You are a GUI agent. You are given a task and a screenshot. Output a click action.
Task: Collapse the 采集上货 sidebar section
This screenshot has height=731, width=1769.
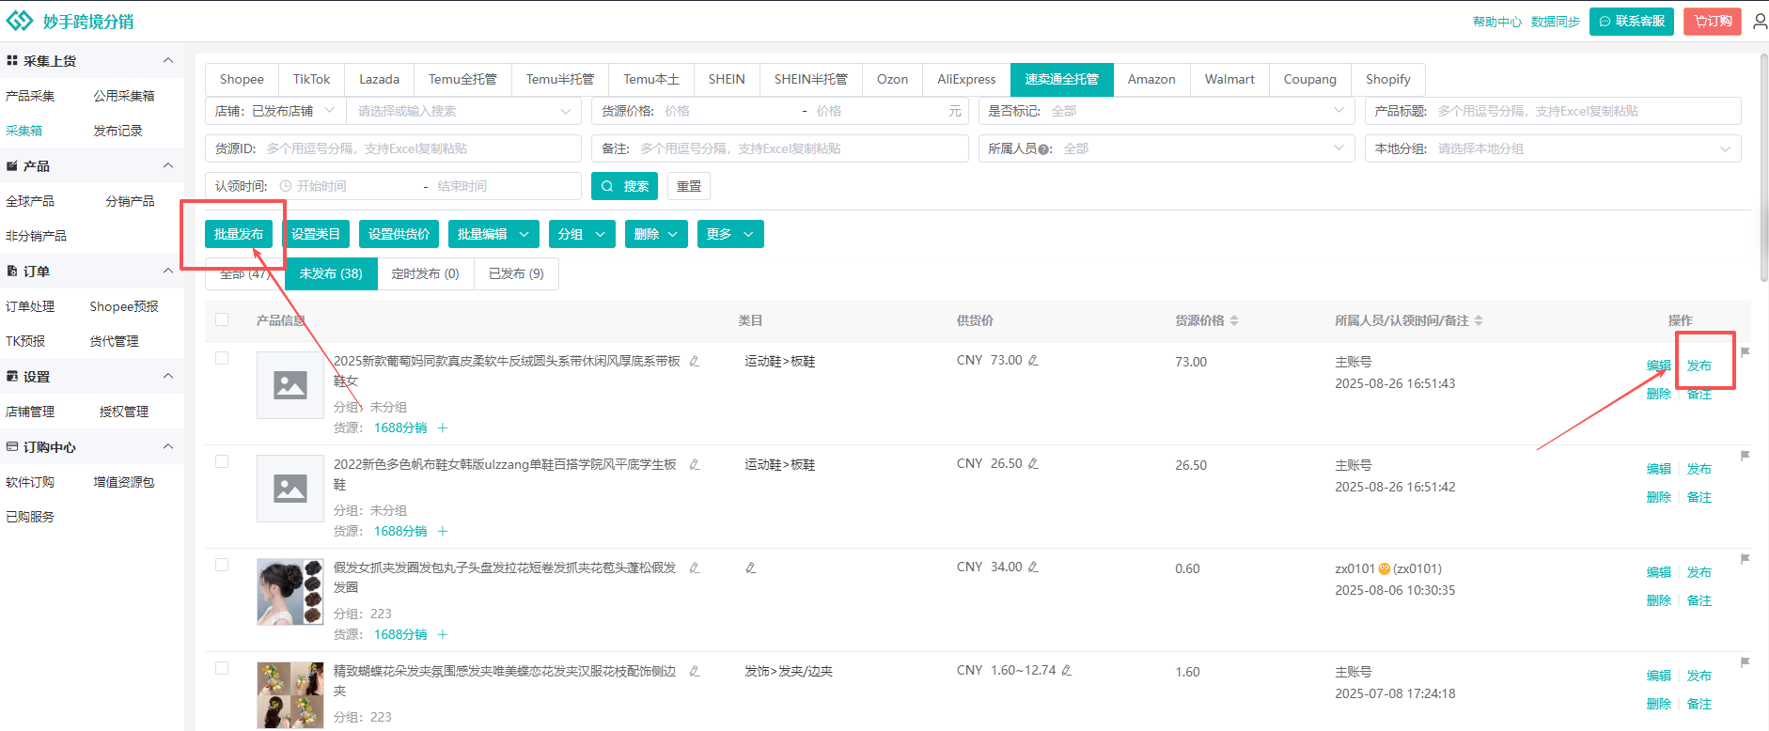pyautogui.click(x=168, y=60)
